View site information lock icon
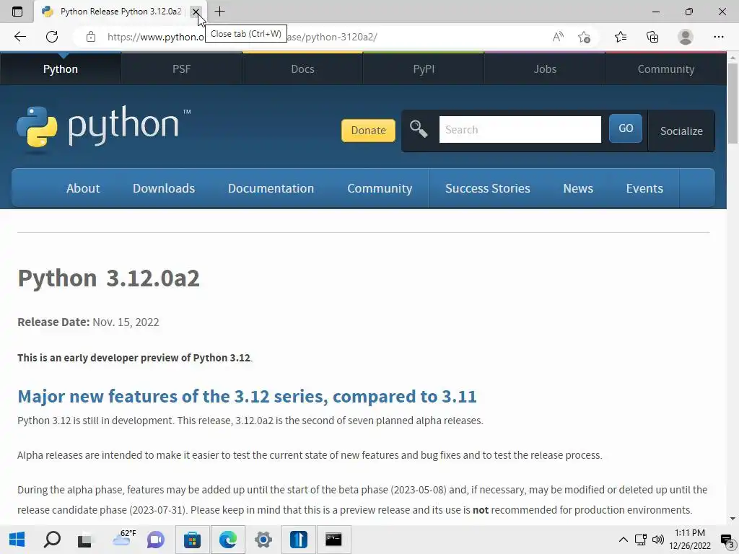The width and height of the screenshot is (739, 554). click(91, 37)
